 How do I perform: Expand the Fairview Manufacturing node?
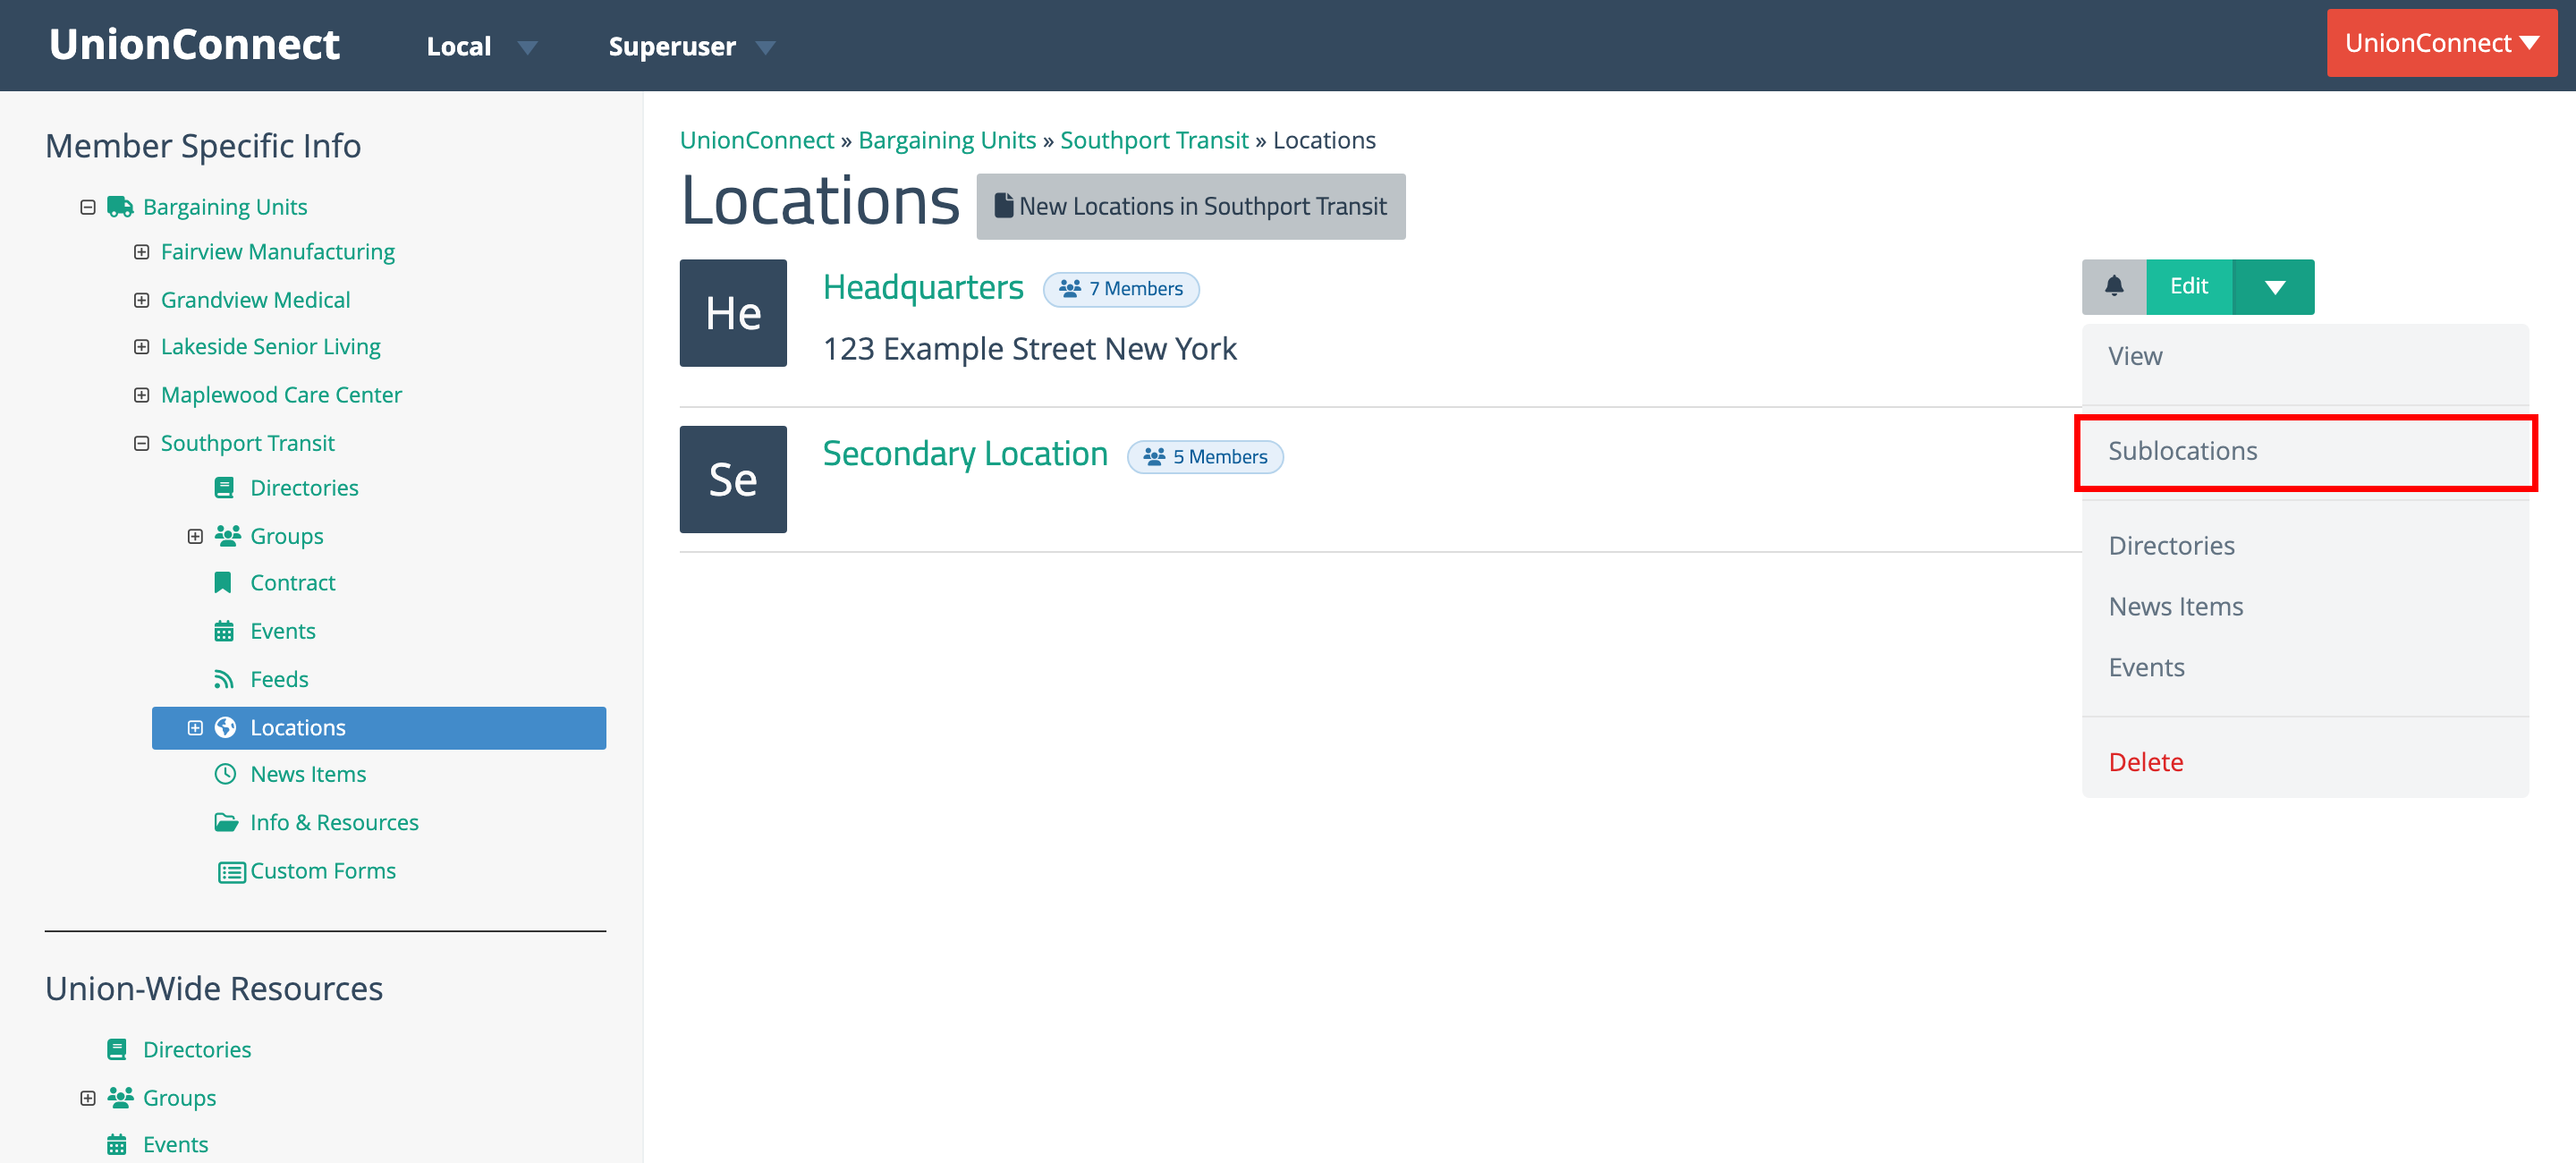[x=141, y=252]
